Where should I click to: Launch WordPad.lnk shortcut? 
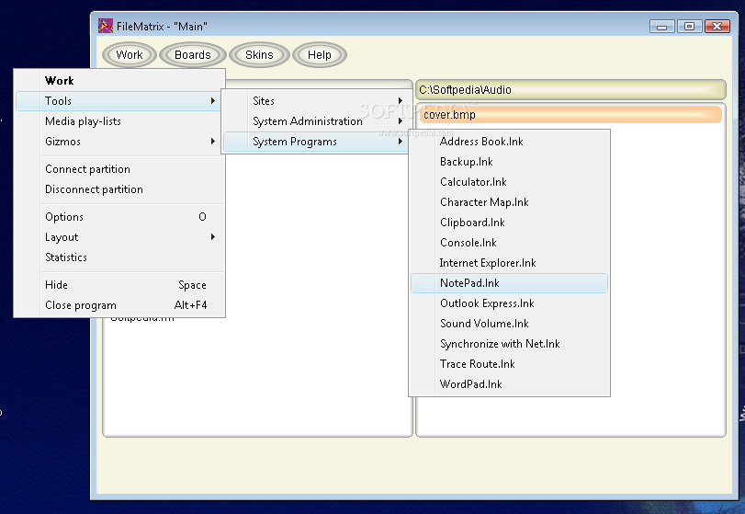pyautogui.click(x=509, y=383)
